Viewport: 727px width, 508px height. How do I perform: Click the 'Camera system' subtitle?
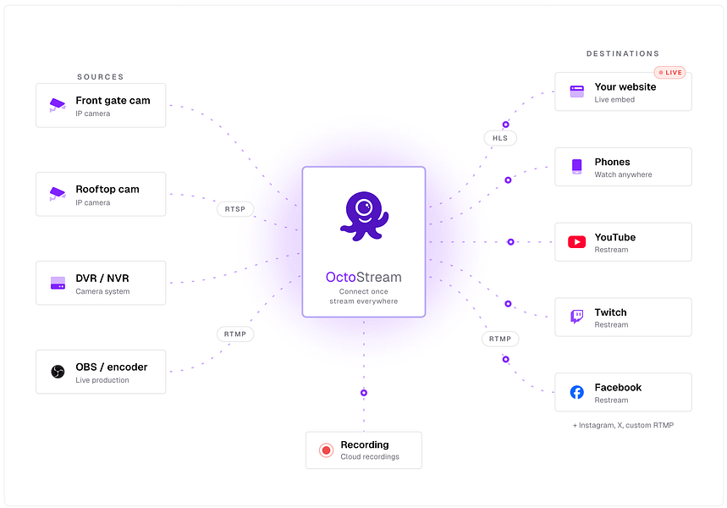click(102, 291)
